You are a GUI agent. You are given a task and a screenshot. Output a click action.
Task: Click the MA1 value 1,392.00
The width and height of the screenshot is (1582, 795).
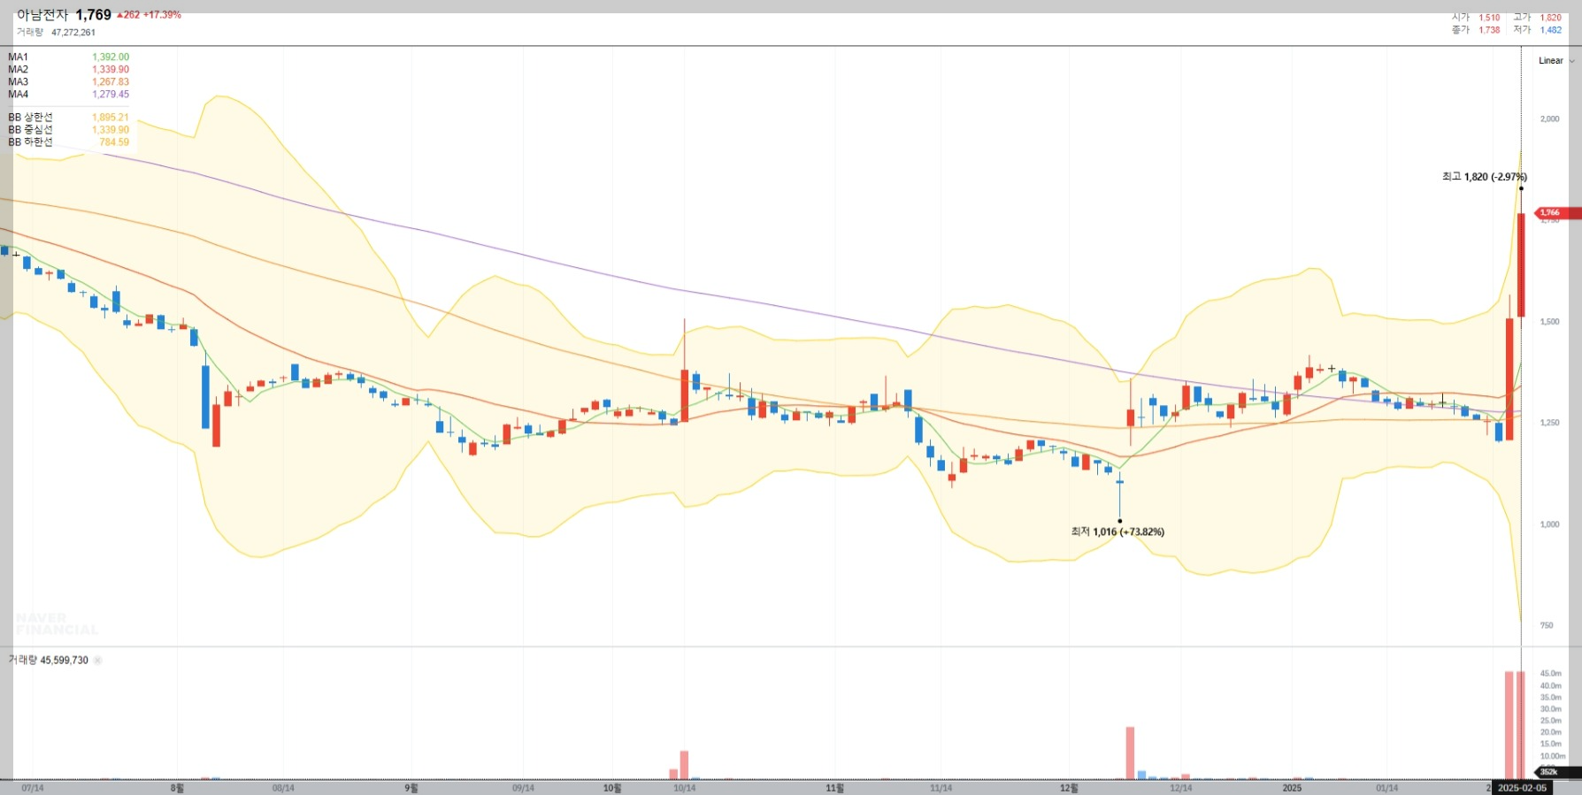click(111, 57)
